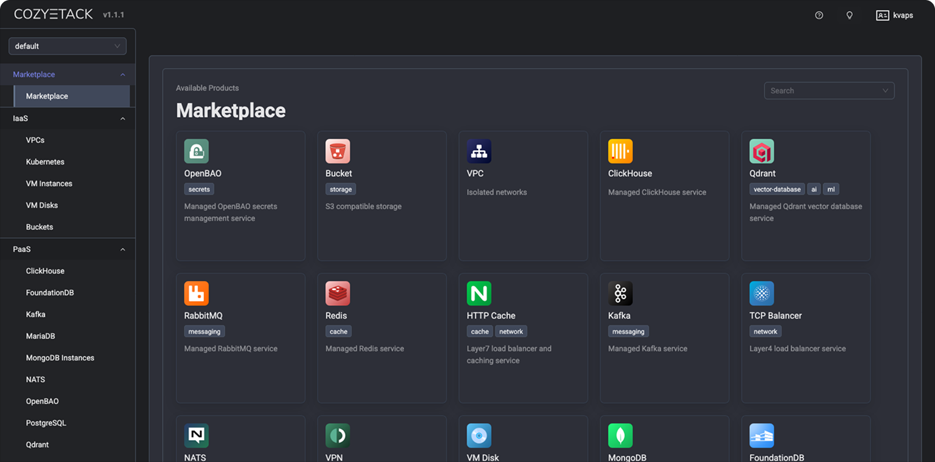Image resolution: width=935 pixels, height=462 pixels.
Task: Open OpenBAO in sidebar
Action: click(x=42, y=401)
